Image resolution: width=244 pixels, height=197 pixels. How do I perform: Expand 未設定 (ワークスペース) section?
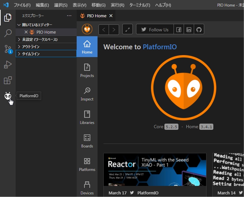tap(46, 39)
